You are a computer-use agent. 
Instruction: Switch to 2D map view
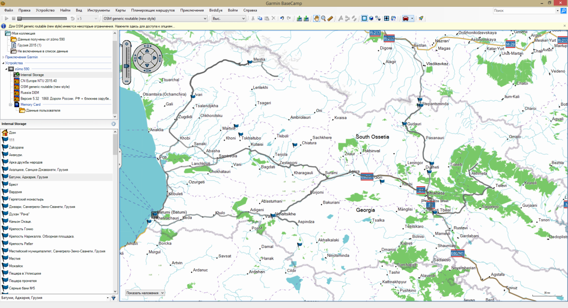[364, 18]
